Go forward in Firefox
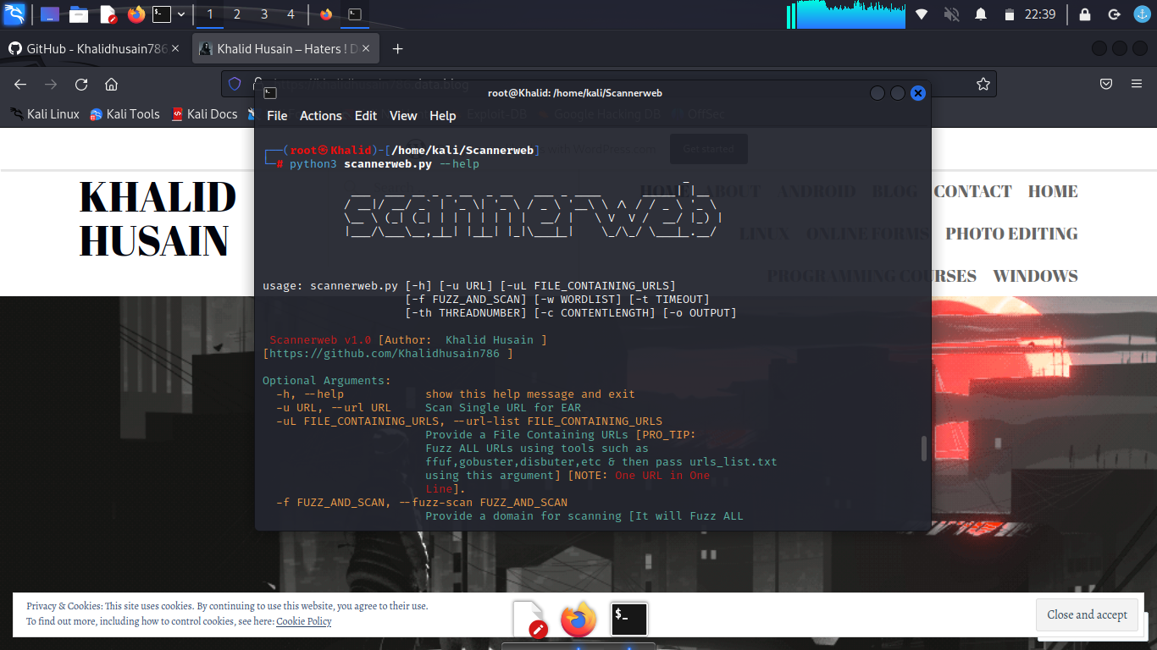The image size is (1157, 650). point(51,84)
